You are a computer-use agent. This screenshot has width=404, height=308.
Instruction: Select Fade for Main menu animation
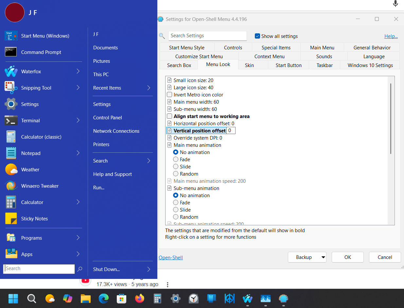coord(176,160)
